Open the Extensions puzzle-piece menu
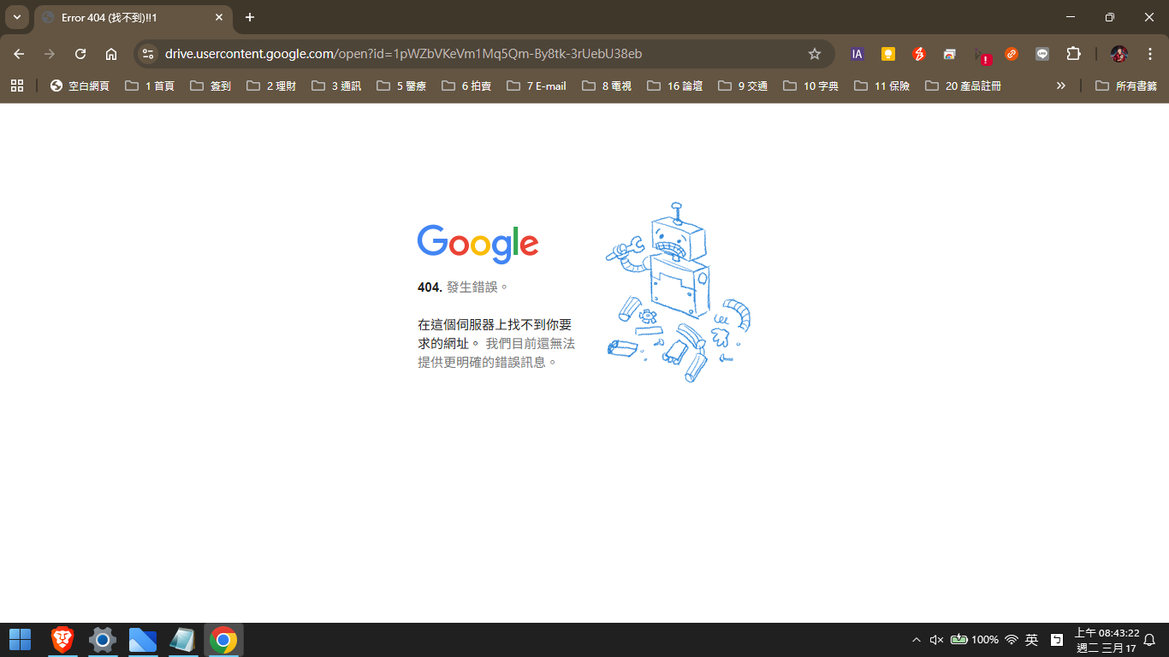The height and width of the screenshot is (657, 1169). (1073, 54)
